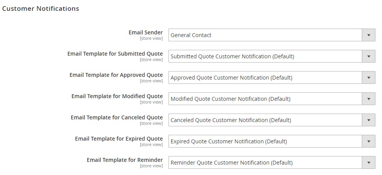The width and height of the screenshot is (382, 175).
Task: Click Email Template for Reminder label
Action: coord(125,160)
